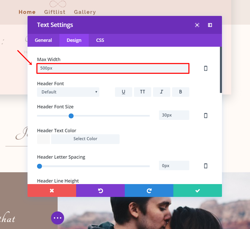Toggle italic header font style

[162, 92]
